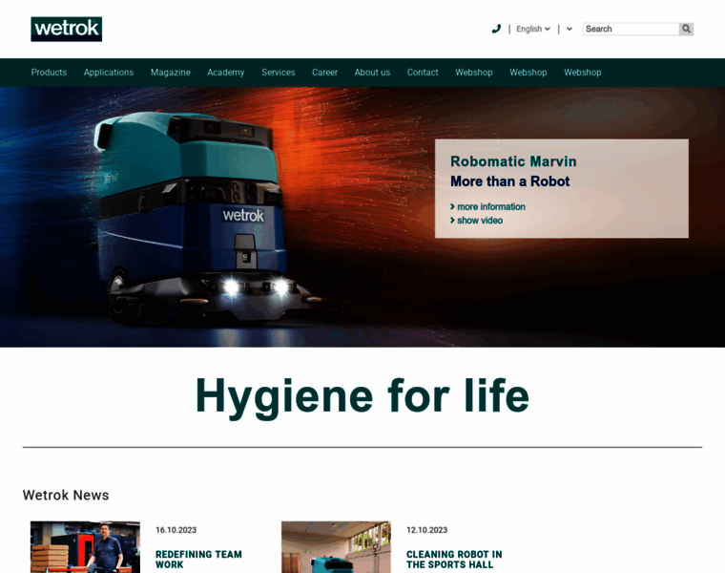Click the magnifier search button
The height and width of the screenshot is (573, 725).
click(x=686, y=29)
